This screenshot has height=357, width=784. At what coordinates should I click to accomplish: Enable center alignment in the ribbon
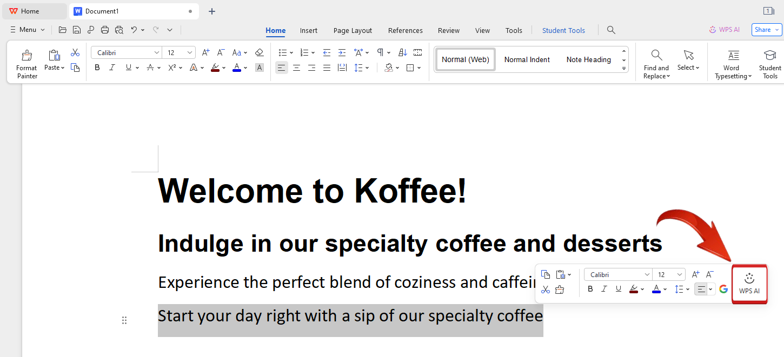[296, 68]
